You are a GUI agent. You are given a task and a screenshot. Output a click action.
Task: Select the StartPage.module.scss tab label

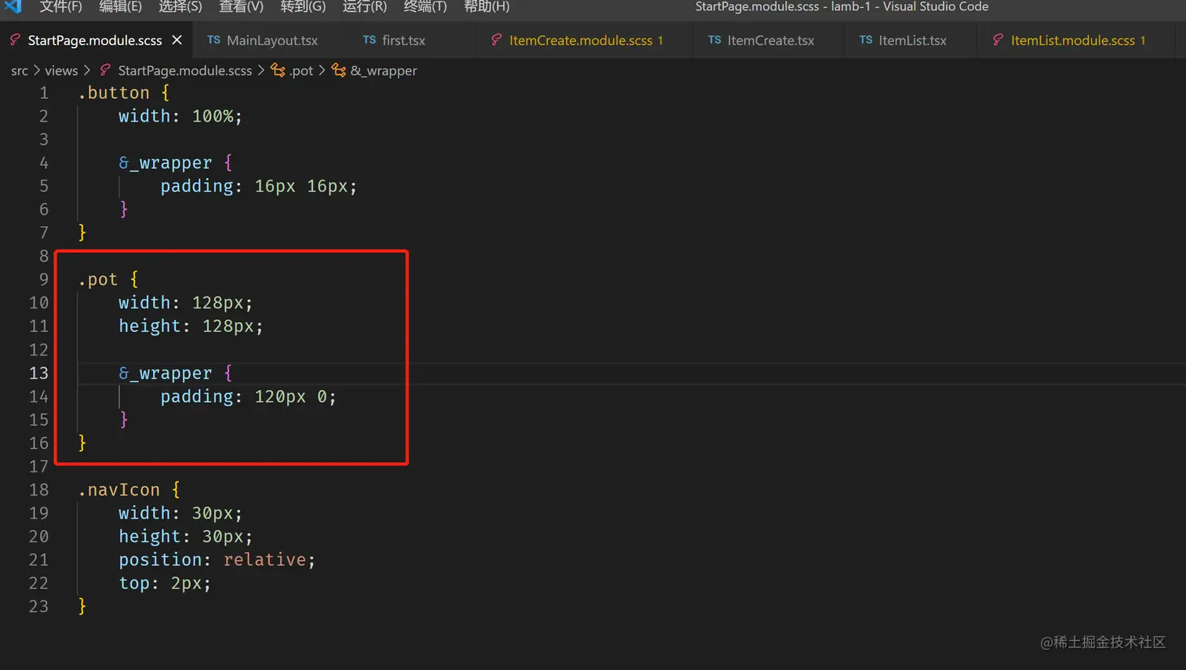tap(95, 41)
